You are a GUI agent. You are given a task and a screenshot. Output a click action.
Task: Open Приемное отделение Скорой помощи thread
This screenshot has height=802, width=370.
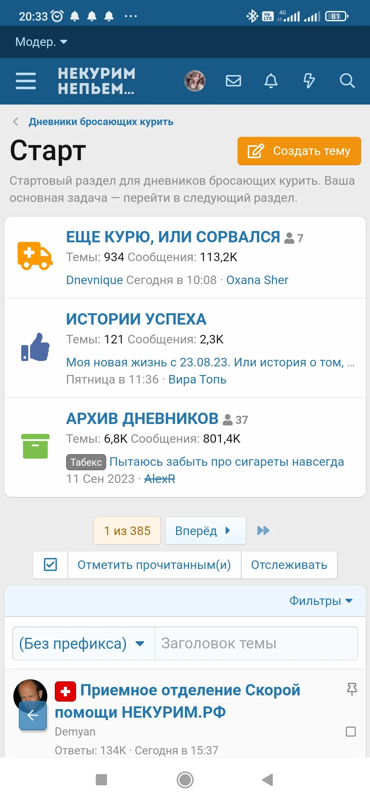tap(177, 701)
